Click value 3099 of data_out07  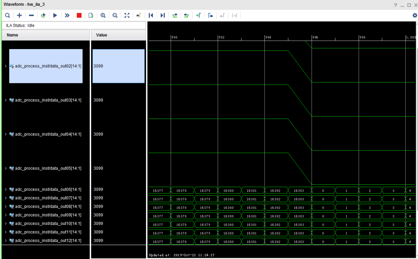(x=98, y=198)
